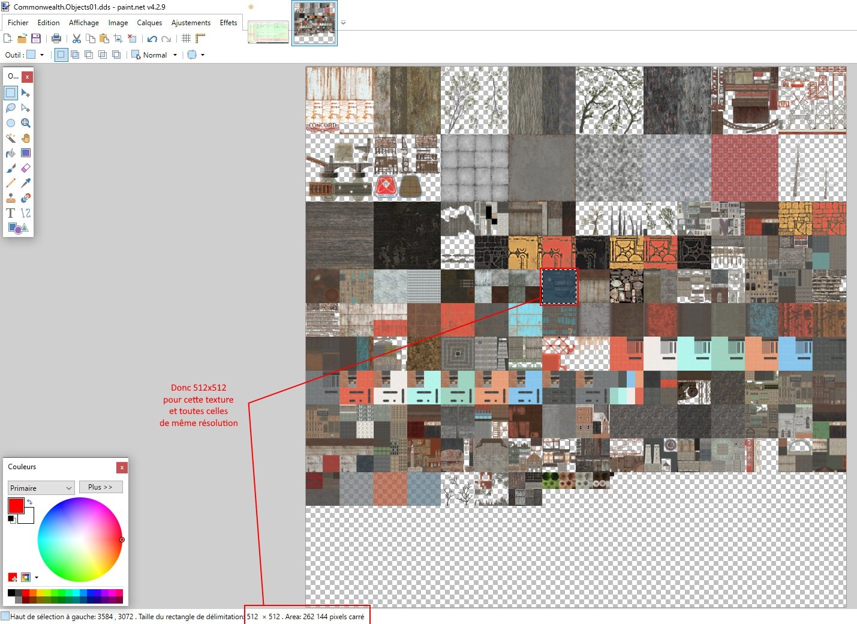
Task: Select the Text tool
Action: click(x=11, y=213)
